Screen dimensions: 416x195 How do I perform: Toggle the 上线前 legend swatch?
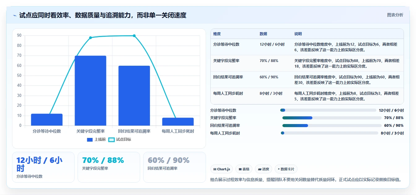[90, 139]
